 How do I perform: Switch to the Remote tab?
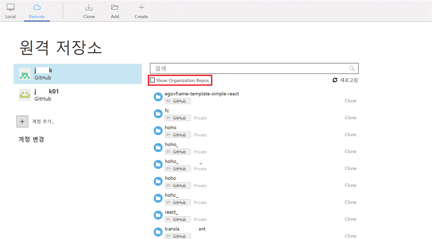[37, 11]
